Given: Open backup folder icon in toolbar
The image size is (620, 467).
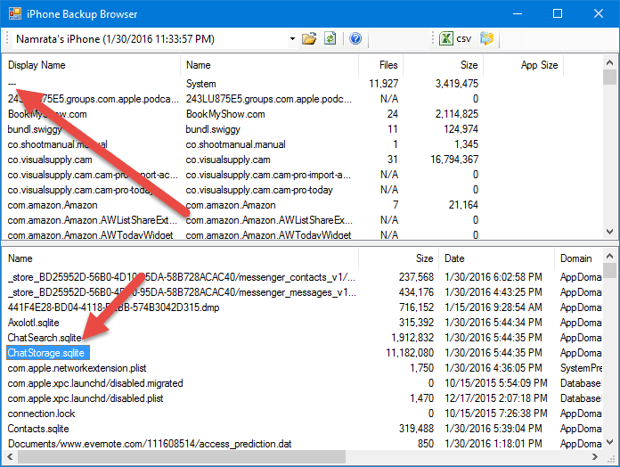Looking at the screenshot, I should (309, 38).
